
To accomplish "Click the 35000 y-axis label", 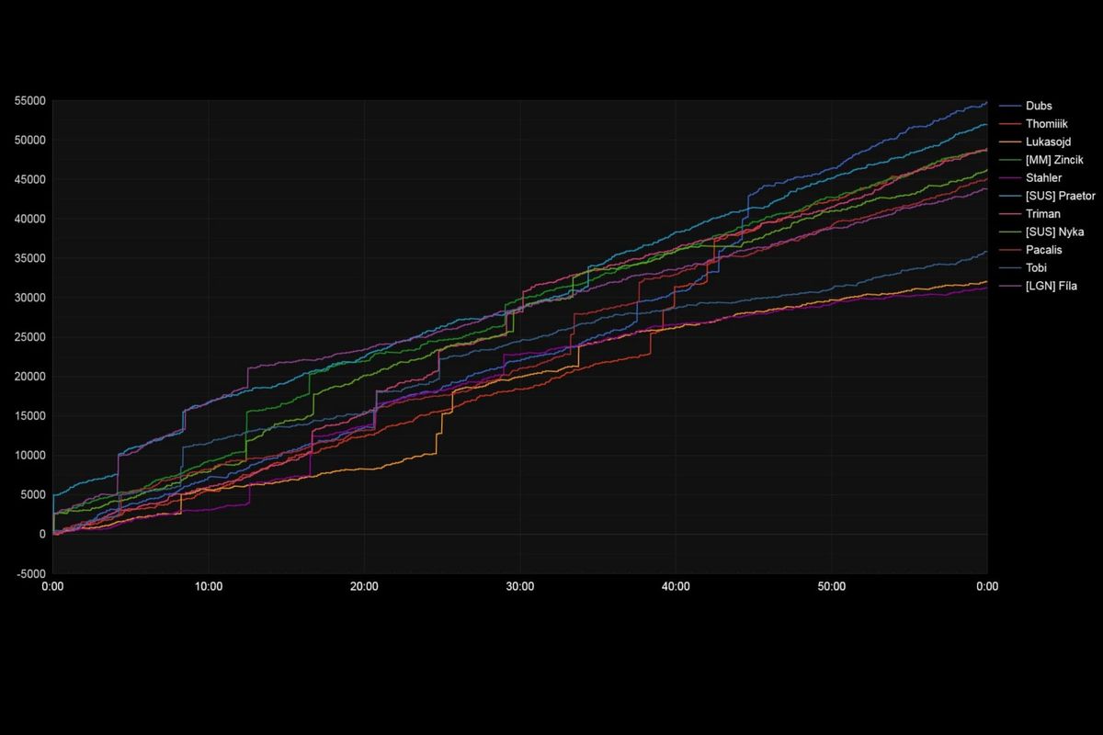I will pyautogui.click(x=30, y=258).
